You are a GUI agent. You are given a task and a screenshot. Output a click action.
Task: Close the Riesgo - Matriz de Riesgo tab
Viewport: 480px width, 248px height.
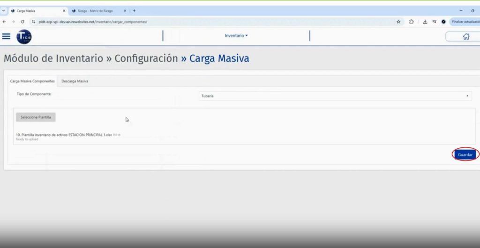click(x=124, y=11)
